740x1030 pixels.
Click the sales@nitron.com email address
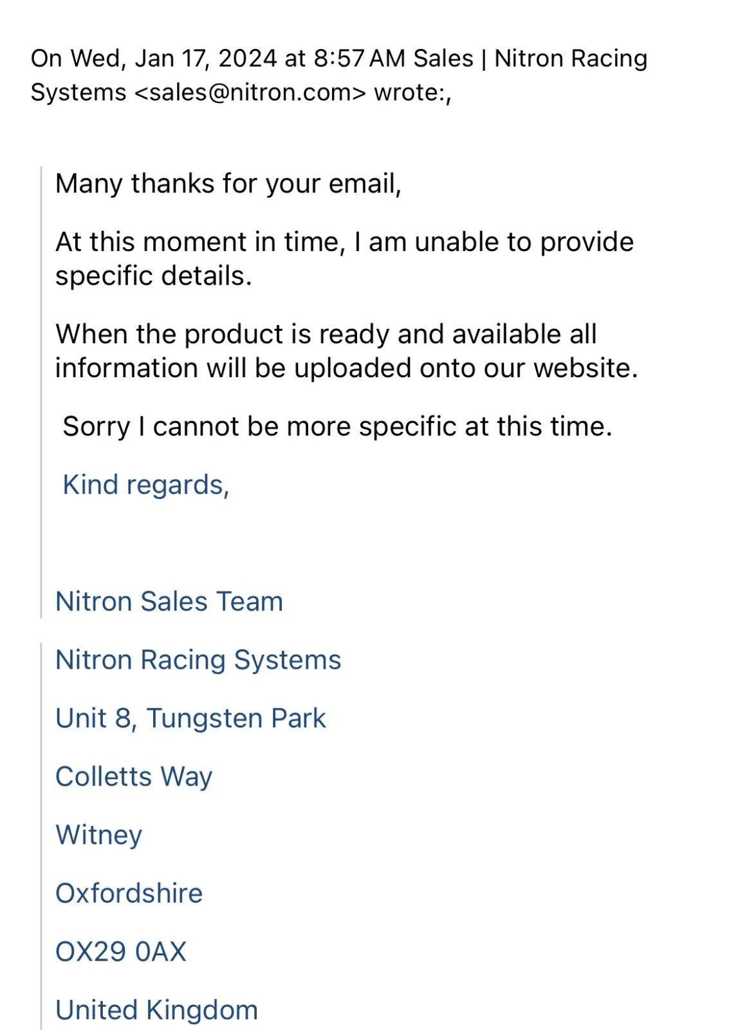coord(250,93)
